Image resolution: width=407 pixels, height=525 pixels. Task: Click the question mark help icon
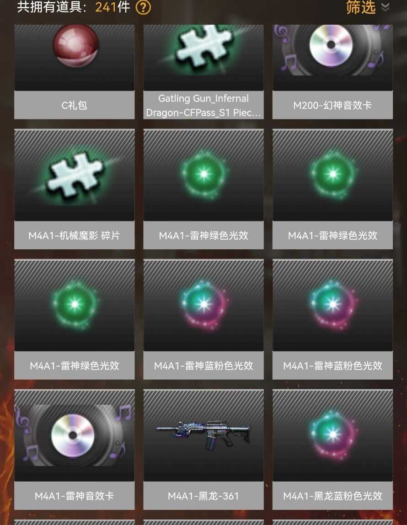tap(143, 8)
